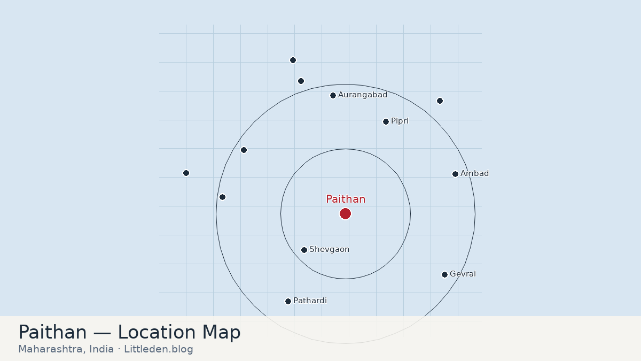This screenshot has height=361, width=641.
Task: Click the Pipri town marker dot
Action: point(386,122)
